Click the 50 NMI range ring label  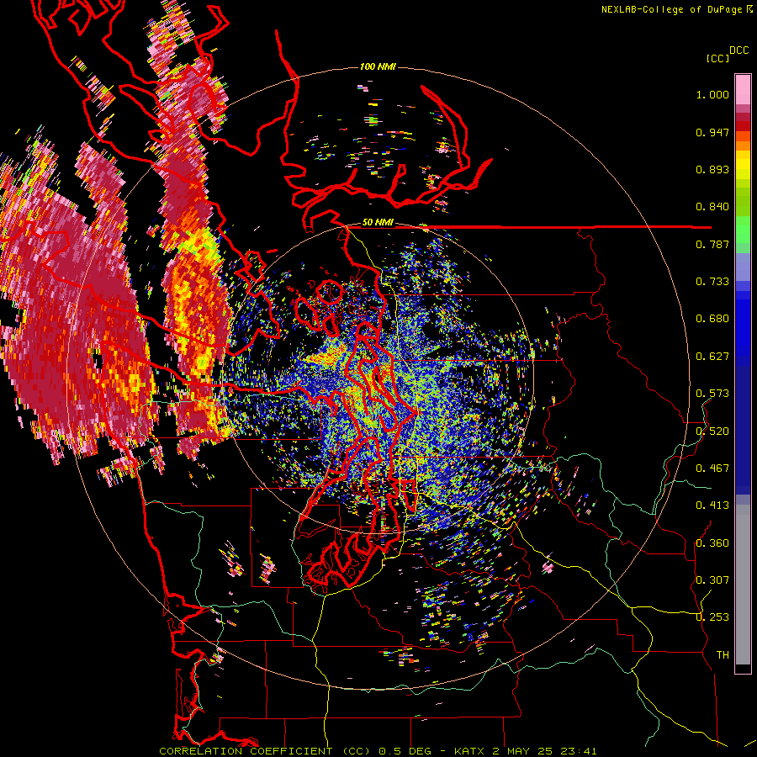[378, 223]
